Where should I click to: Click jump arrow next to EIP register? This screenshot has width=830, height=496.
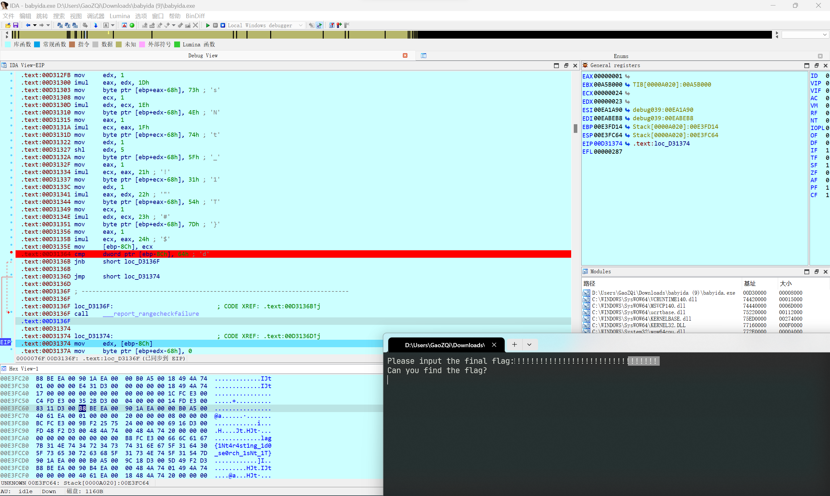(x=627, y=144)
